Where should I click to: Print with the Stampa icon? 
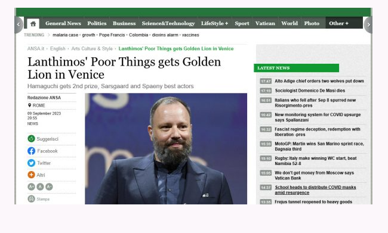[31, 198]
